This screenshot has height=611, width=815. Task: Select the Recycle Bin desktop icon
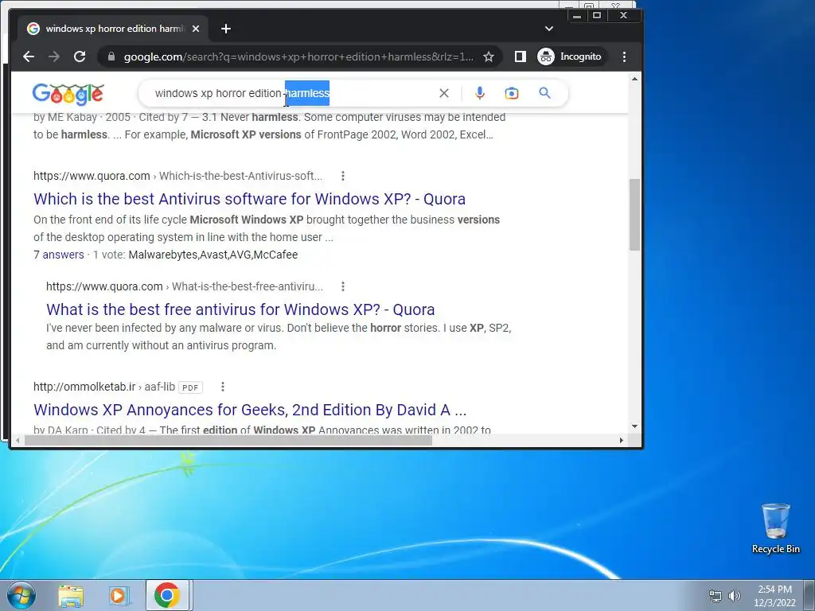pos(775,528)
